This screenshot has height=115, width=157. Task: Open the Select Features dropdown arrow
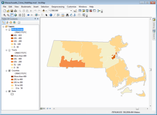point(39,15)
